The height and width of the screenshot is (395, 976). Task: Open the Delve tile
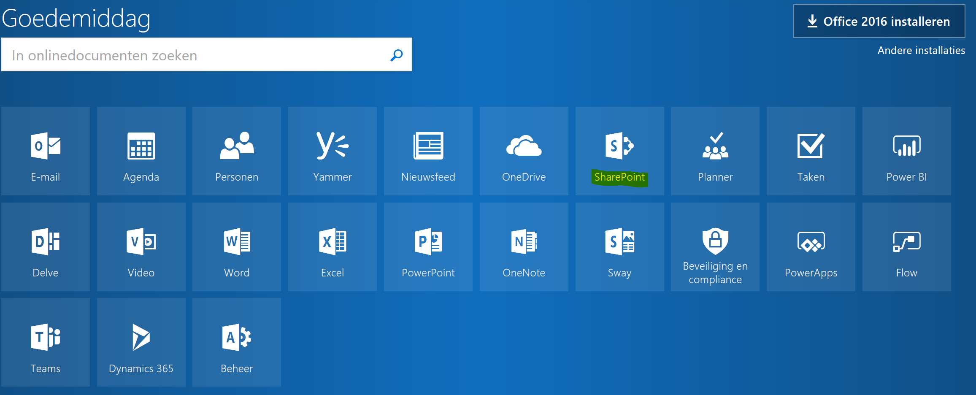(46, 247)
